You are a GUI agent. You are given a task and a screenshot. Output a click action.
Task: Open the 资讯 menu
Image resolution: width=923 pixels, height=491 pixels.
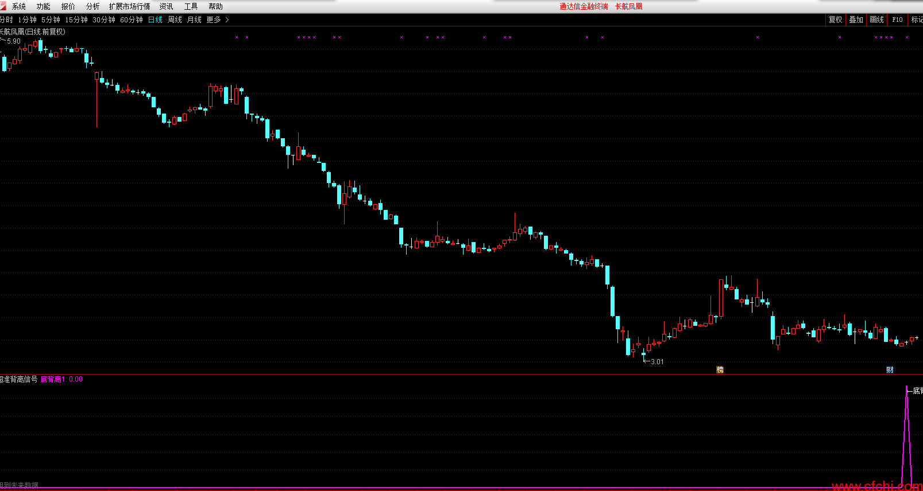(166, 6)
